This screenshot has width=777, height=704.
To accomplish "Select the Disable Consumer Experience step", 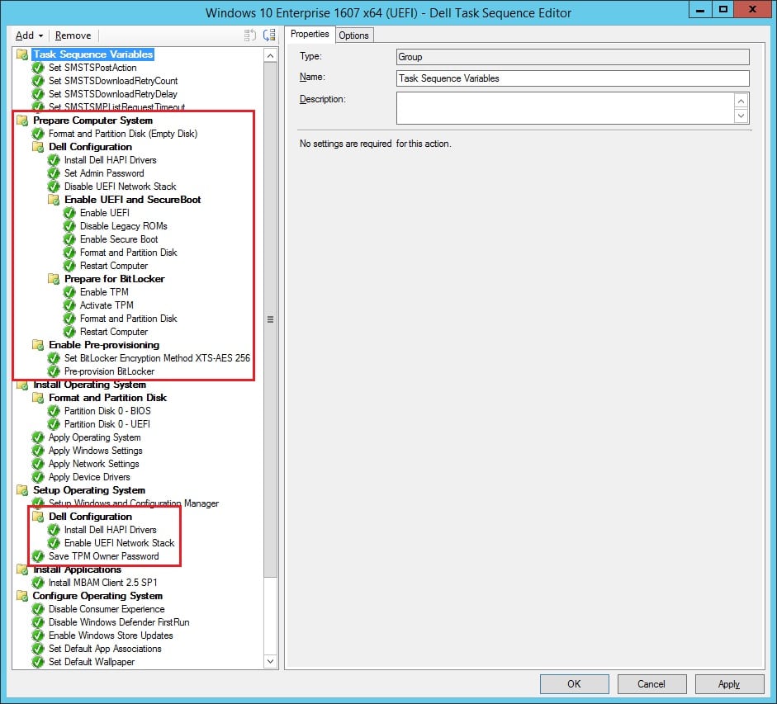I will click(107, 609).
